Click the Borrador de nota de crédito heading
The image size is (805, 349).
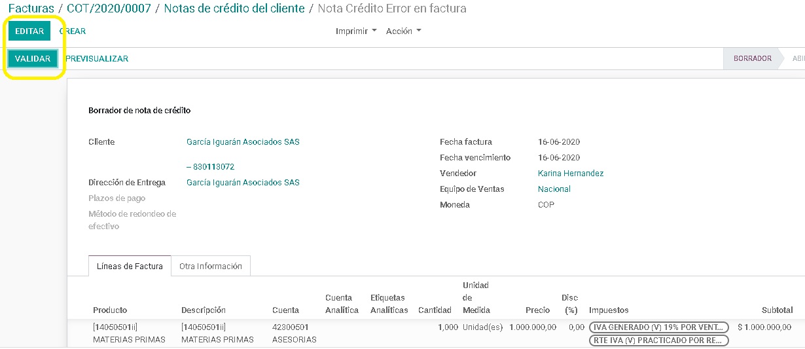(139, 110)
